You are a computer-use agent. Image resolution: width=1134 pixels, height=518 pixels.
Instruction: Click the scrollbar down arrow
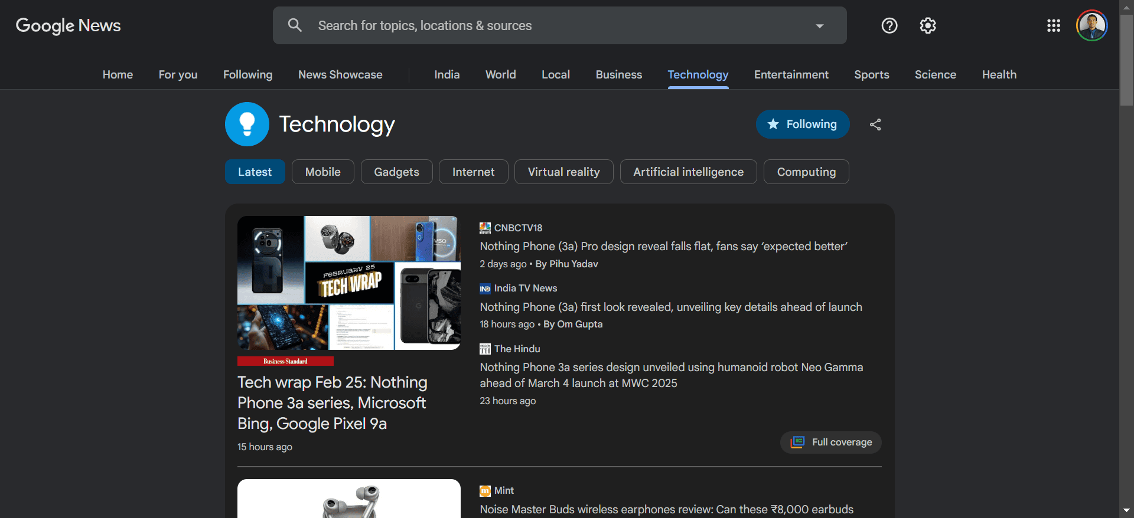coord(1126,510)
